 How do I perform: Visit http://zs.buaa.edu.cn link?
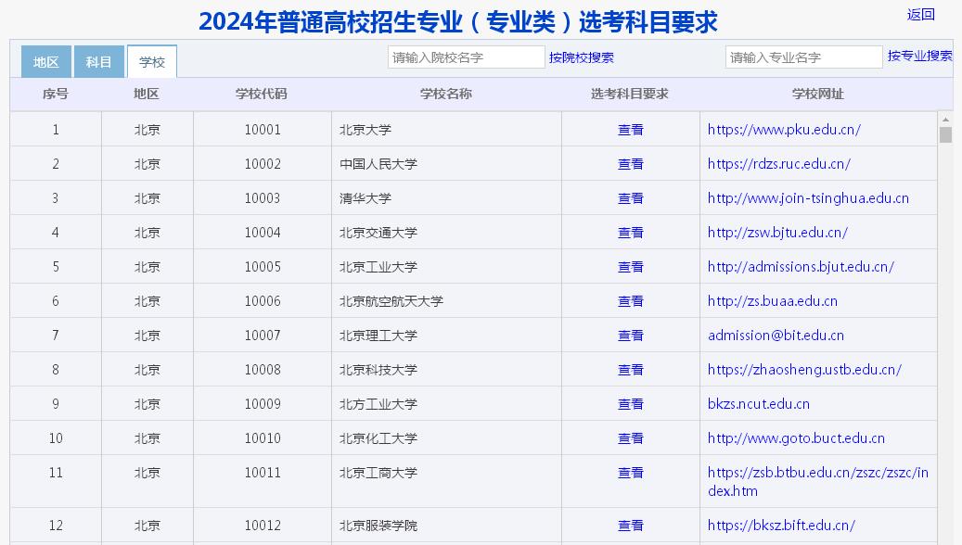pyautogui.click(x=773, y=301)
